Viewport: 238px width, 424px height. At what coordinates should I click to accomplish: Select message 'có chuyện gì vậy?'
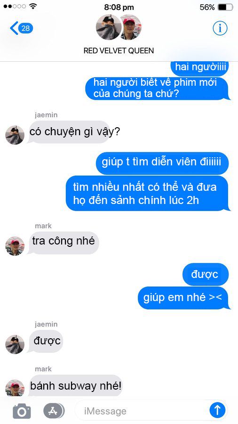pyautogui.click(x=74, y=132)
